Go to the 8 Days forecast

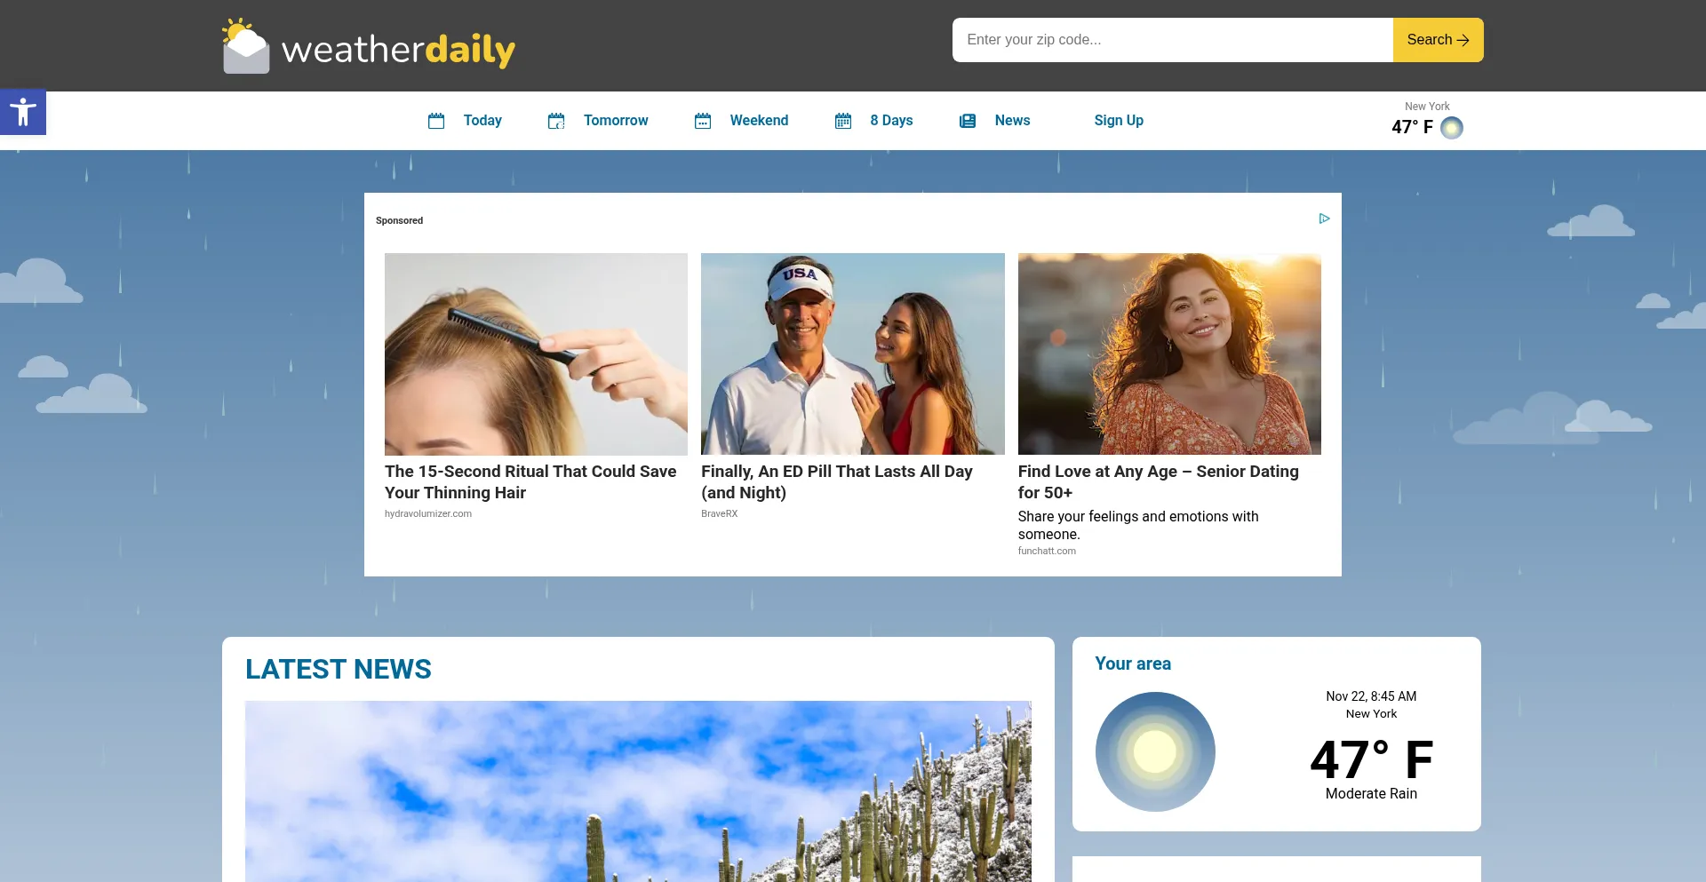click(891, 121)
